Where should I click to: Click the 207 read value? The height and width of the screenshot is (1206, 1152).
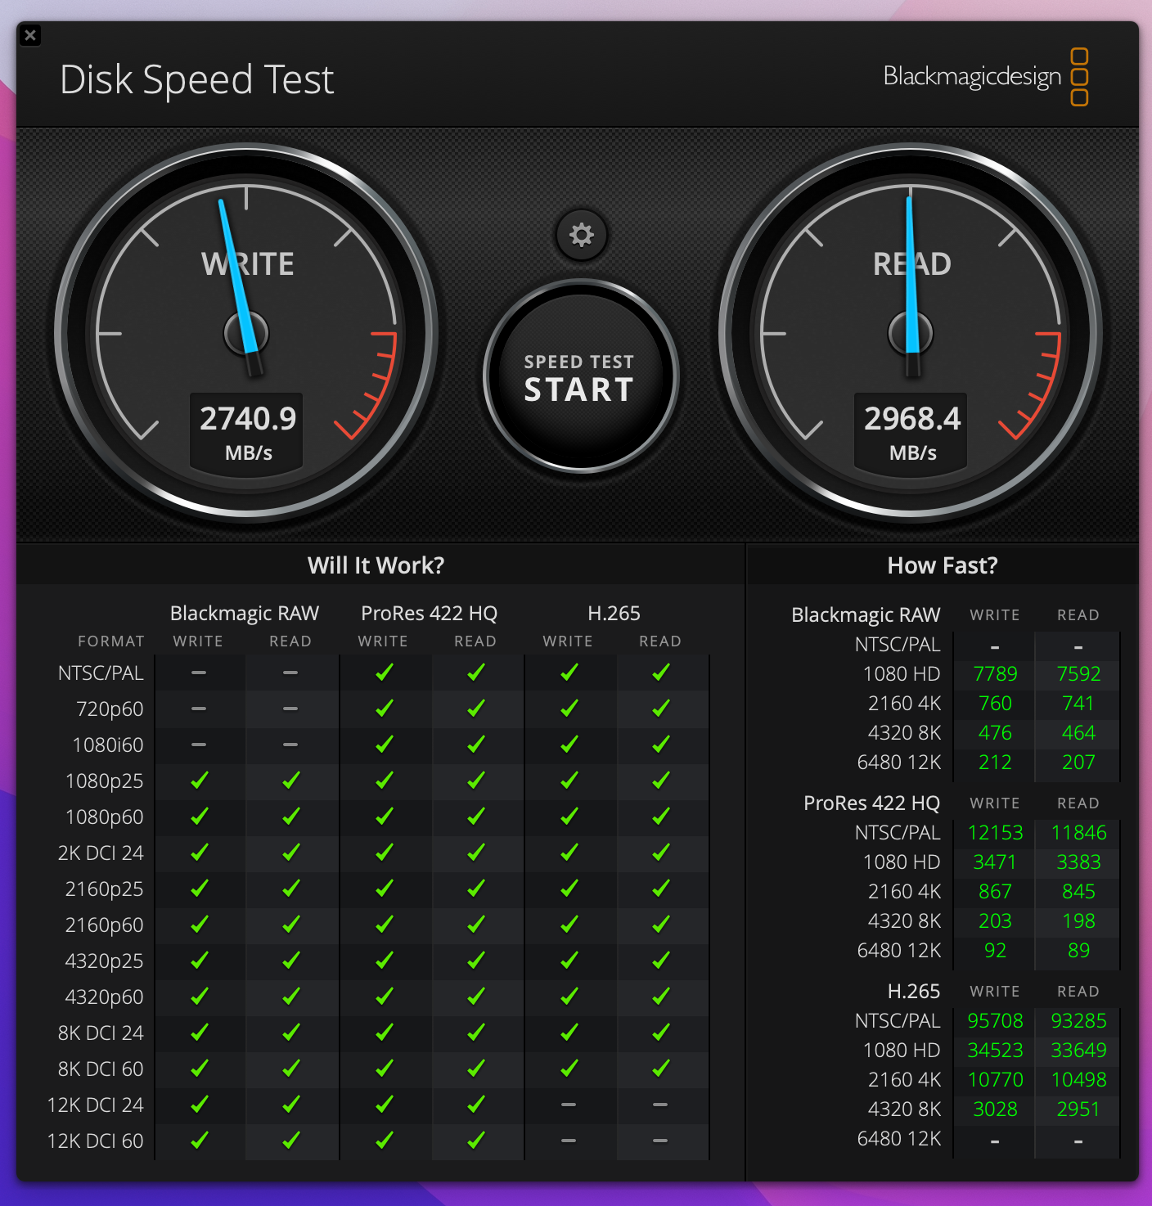[x=1079, y=763]
